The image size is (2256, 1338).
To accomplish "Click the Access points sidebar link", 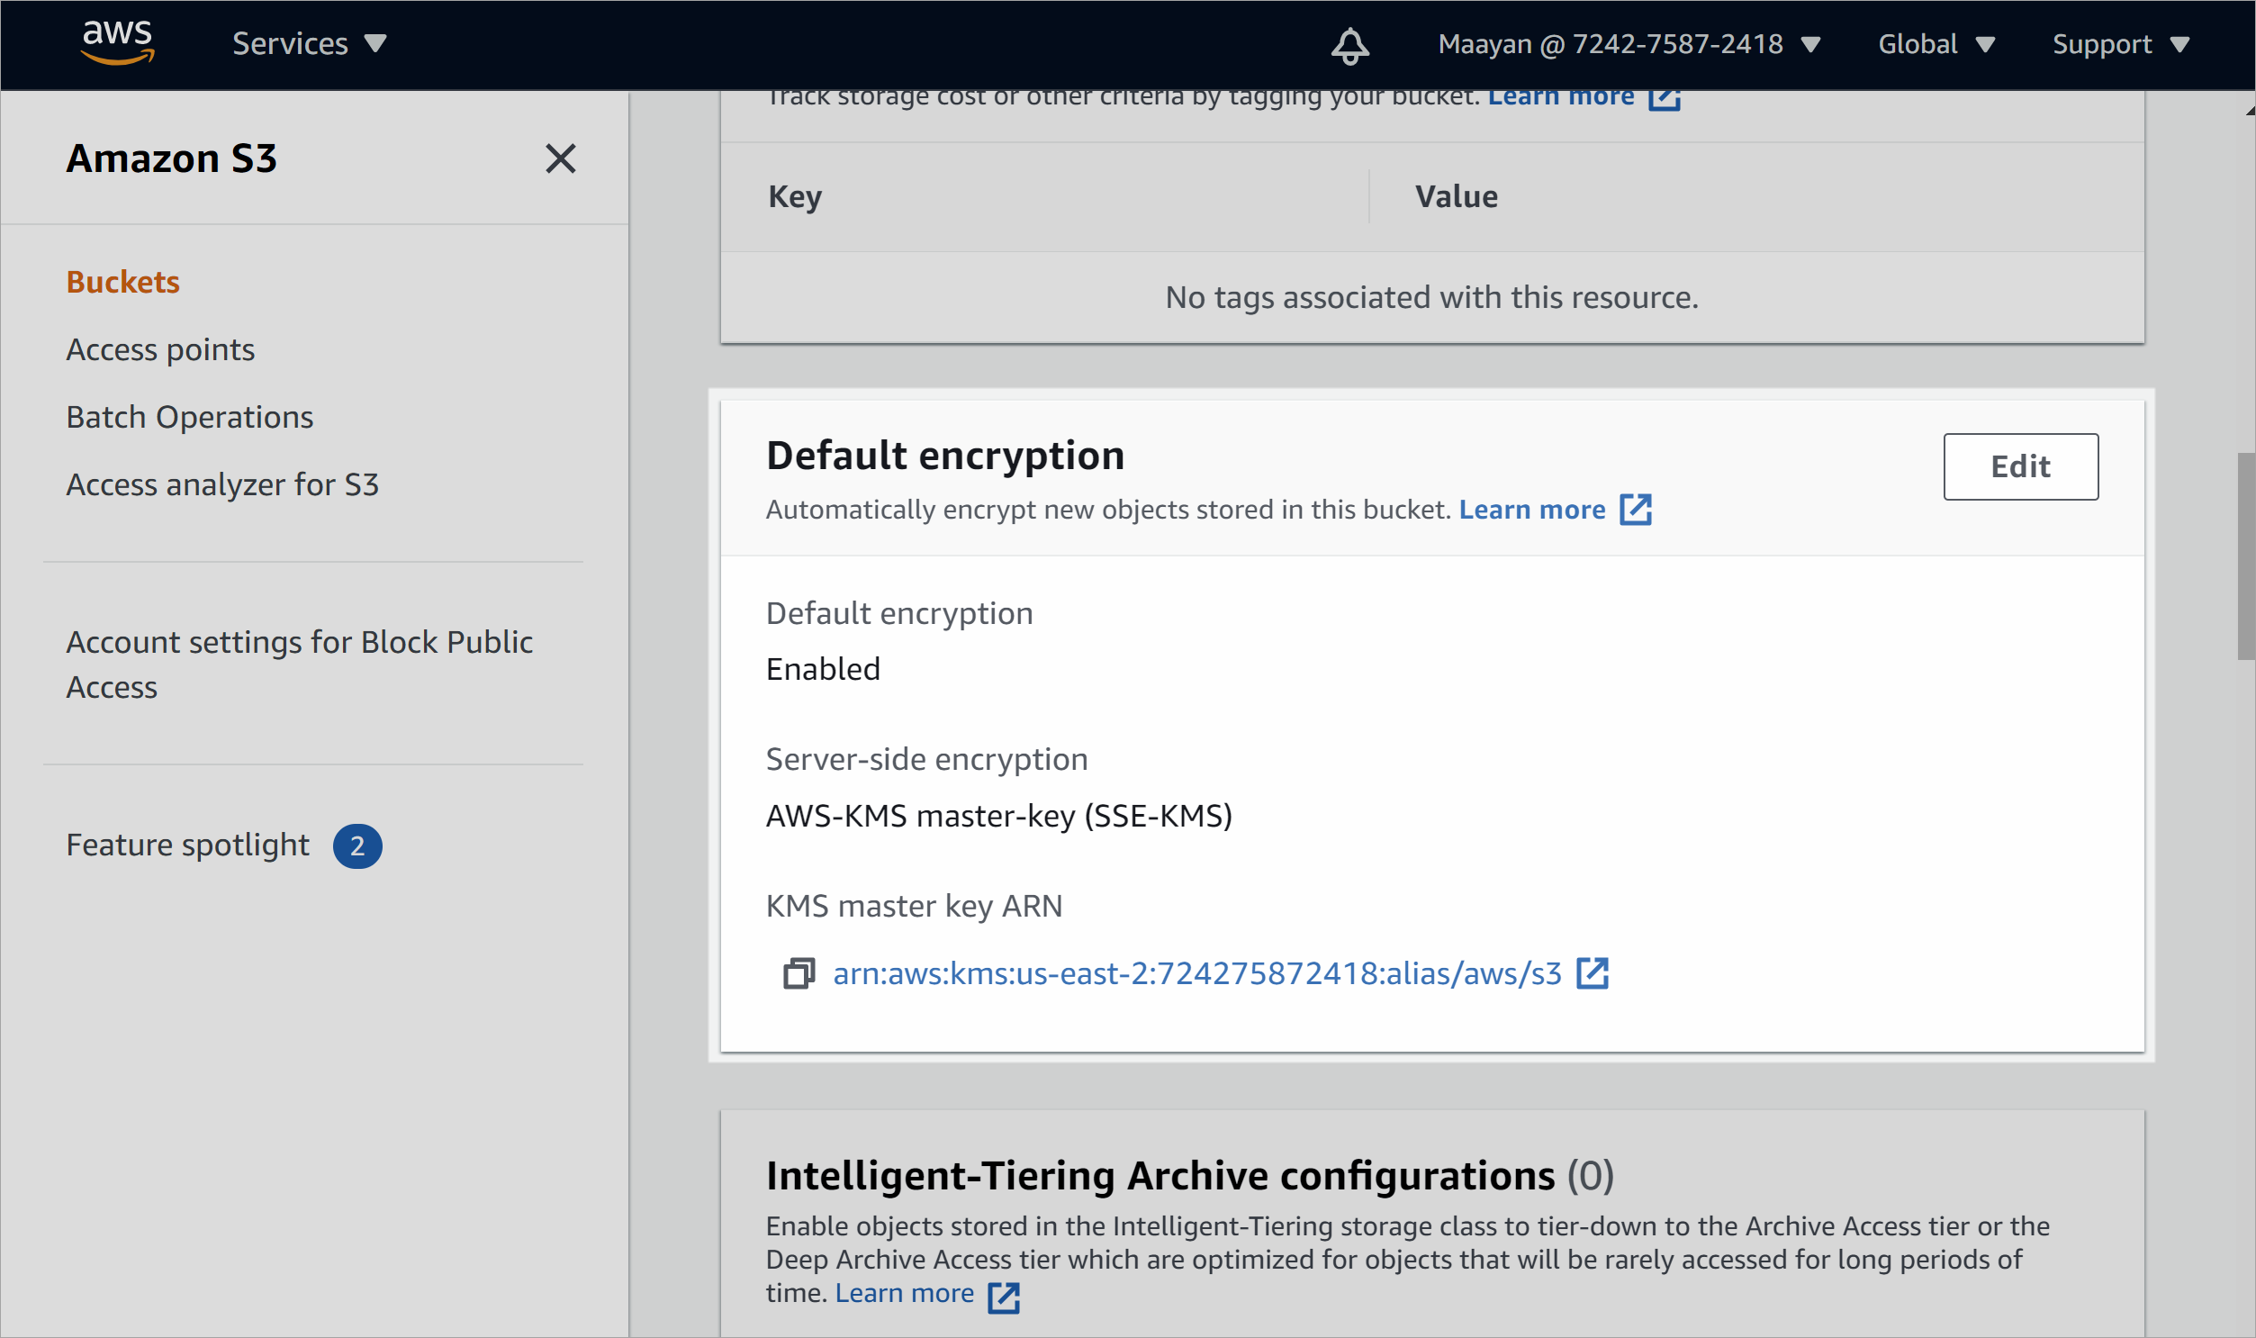I will [x=161, y=348].
